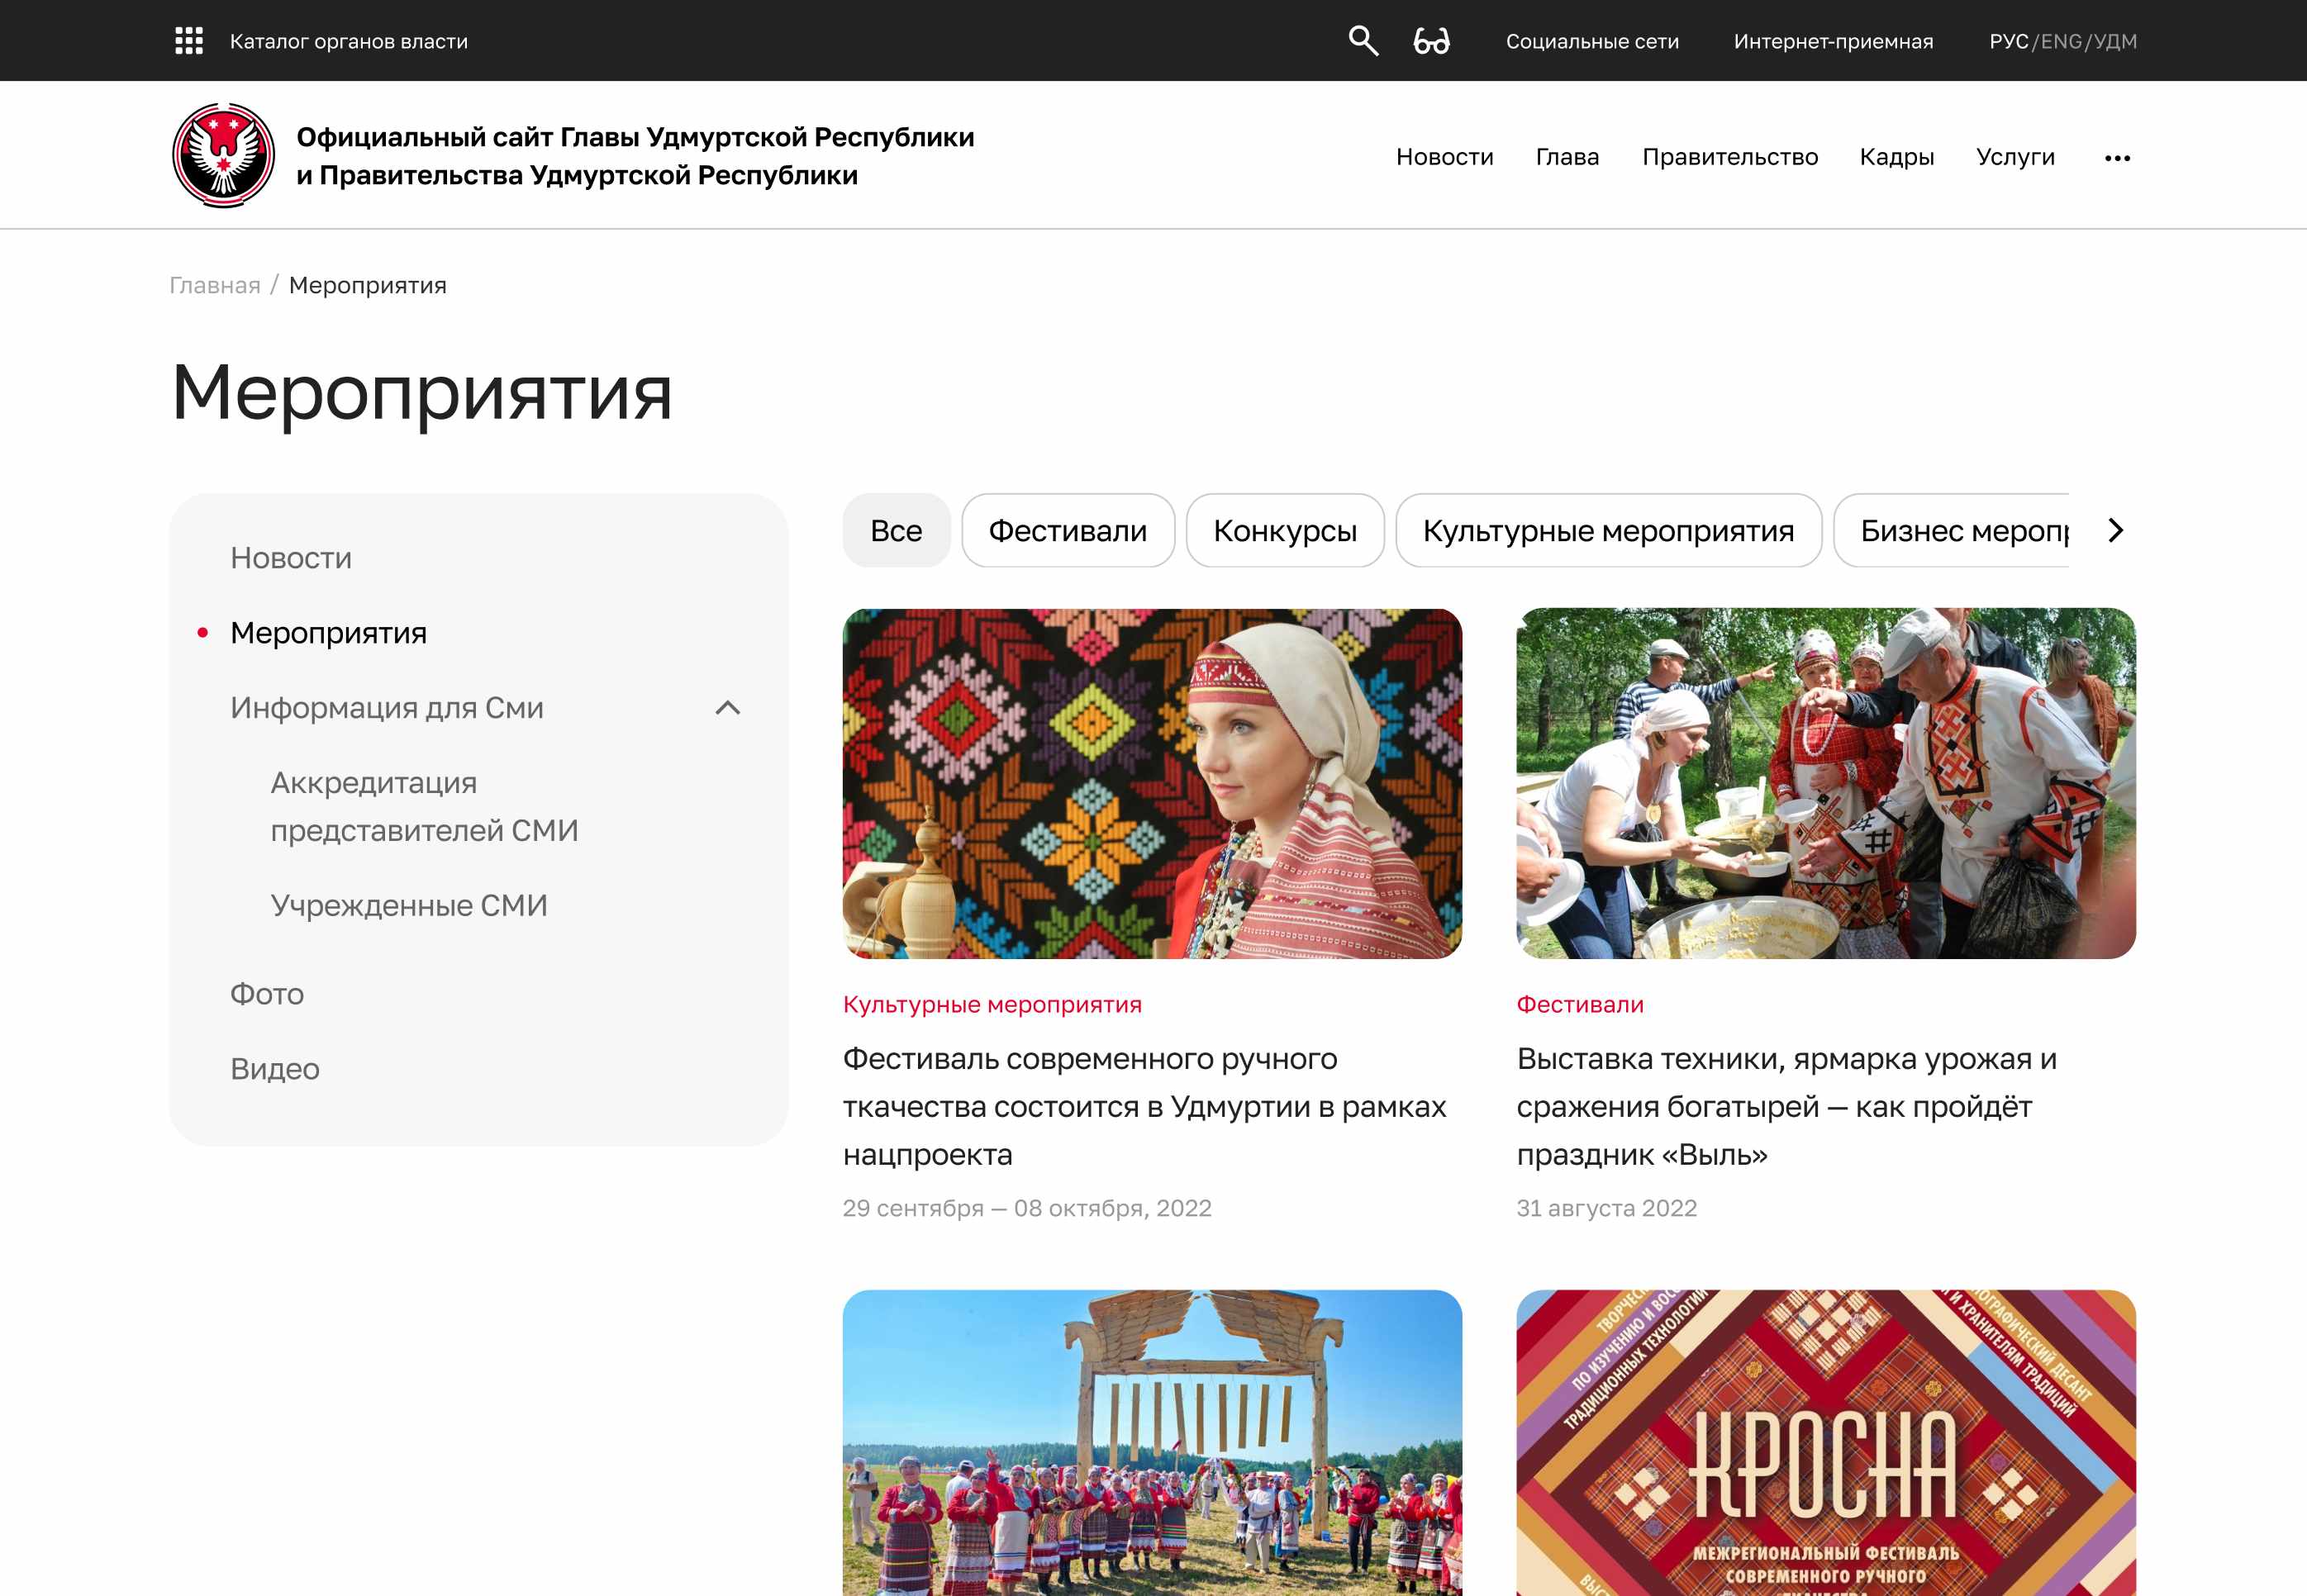Open Интернет-приемная link
Image resolution: width=2307 pixels, height=1596 pixels.
pyautogui.click(x=1833, y=41)
